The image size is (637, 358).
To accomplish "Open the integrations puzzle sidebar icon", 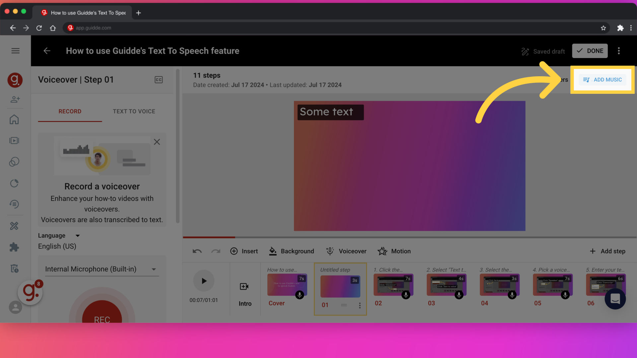I will tap(14, 247).
